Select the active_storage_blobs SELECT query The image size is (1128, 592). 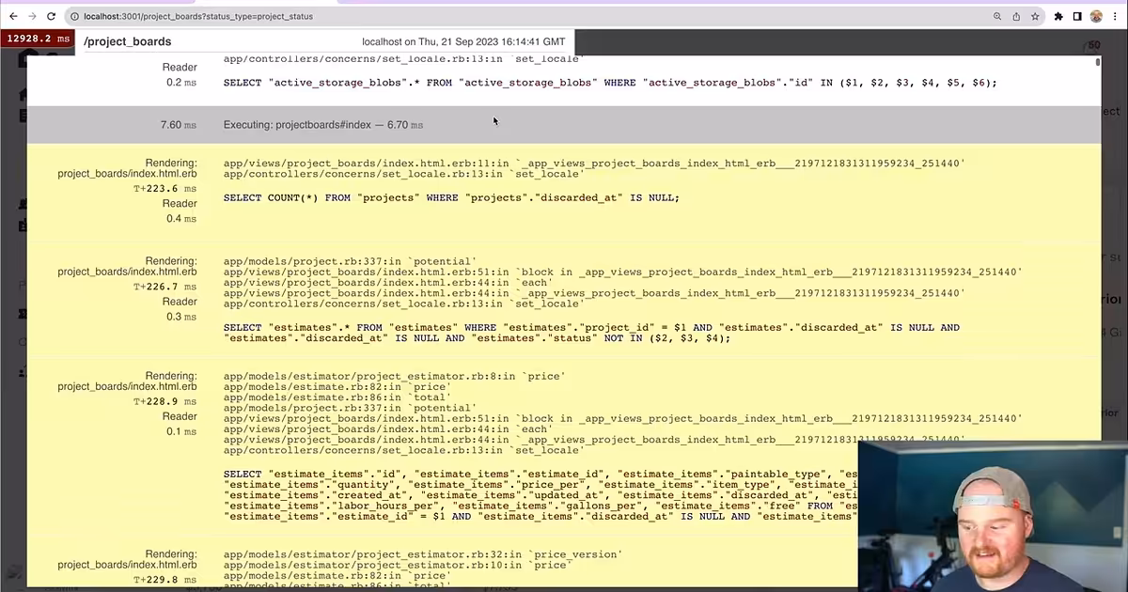pos(610,83)
